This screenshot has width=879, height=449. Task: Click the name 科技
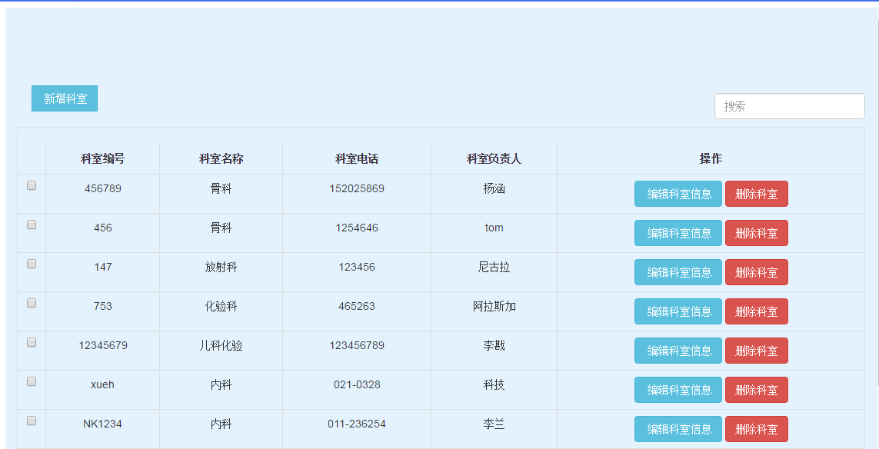494,385
